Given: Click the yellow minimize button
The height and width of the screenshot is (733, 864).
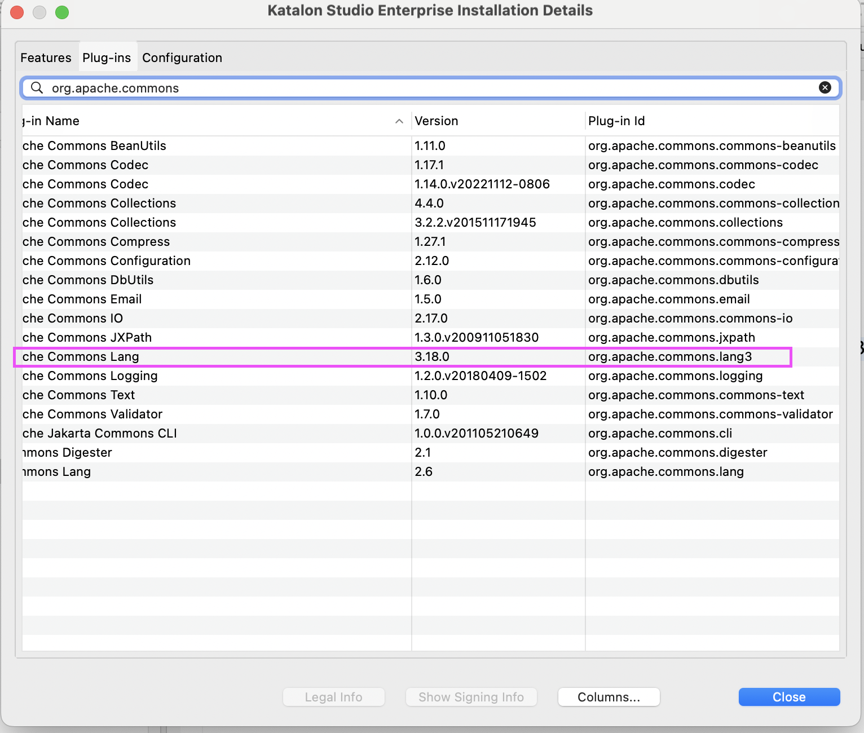Looking at the screenshot, I should (39, 12).
